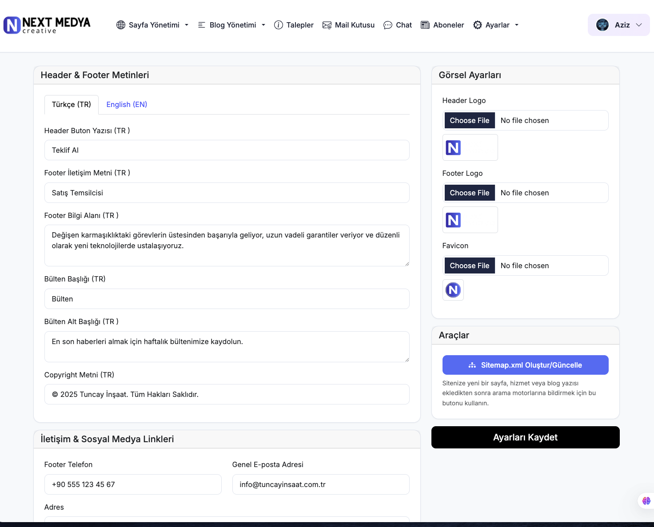Click the floating brain icon at right edge
Viewport: 654px width, 527px height.
(x=646, y=501)
